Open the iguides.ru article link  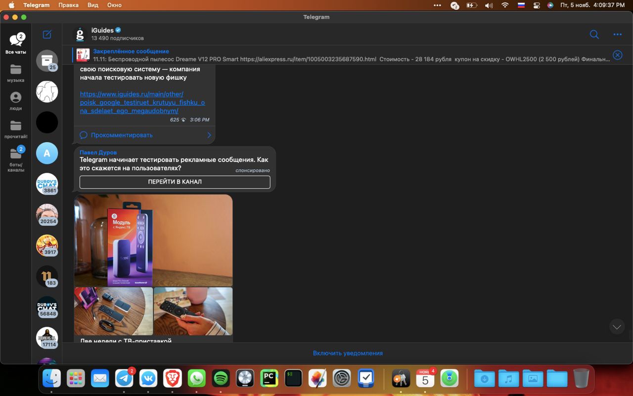(x=142, y=102)
